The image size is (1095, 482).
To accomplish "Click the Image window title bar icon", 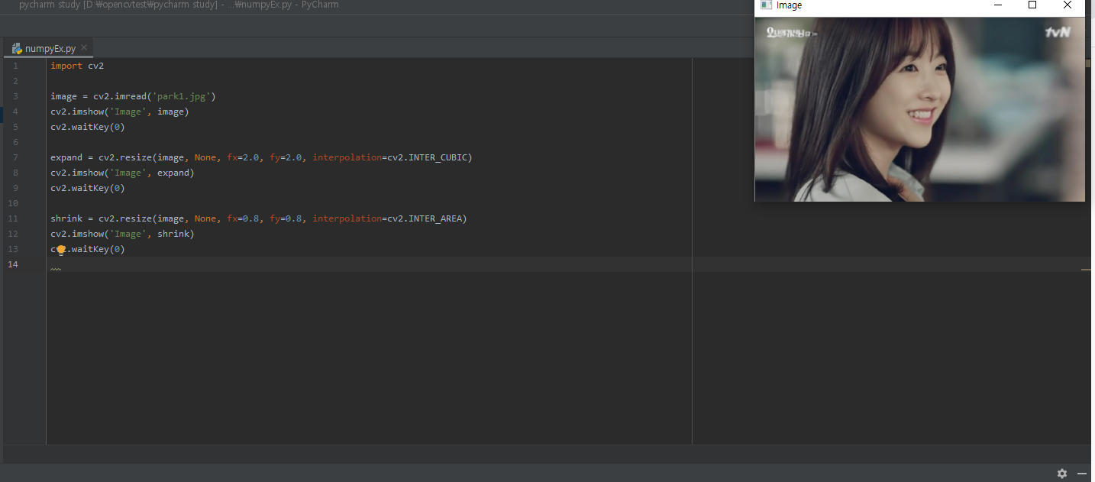I will [766, 5].
